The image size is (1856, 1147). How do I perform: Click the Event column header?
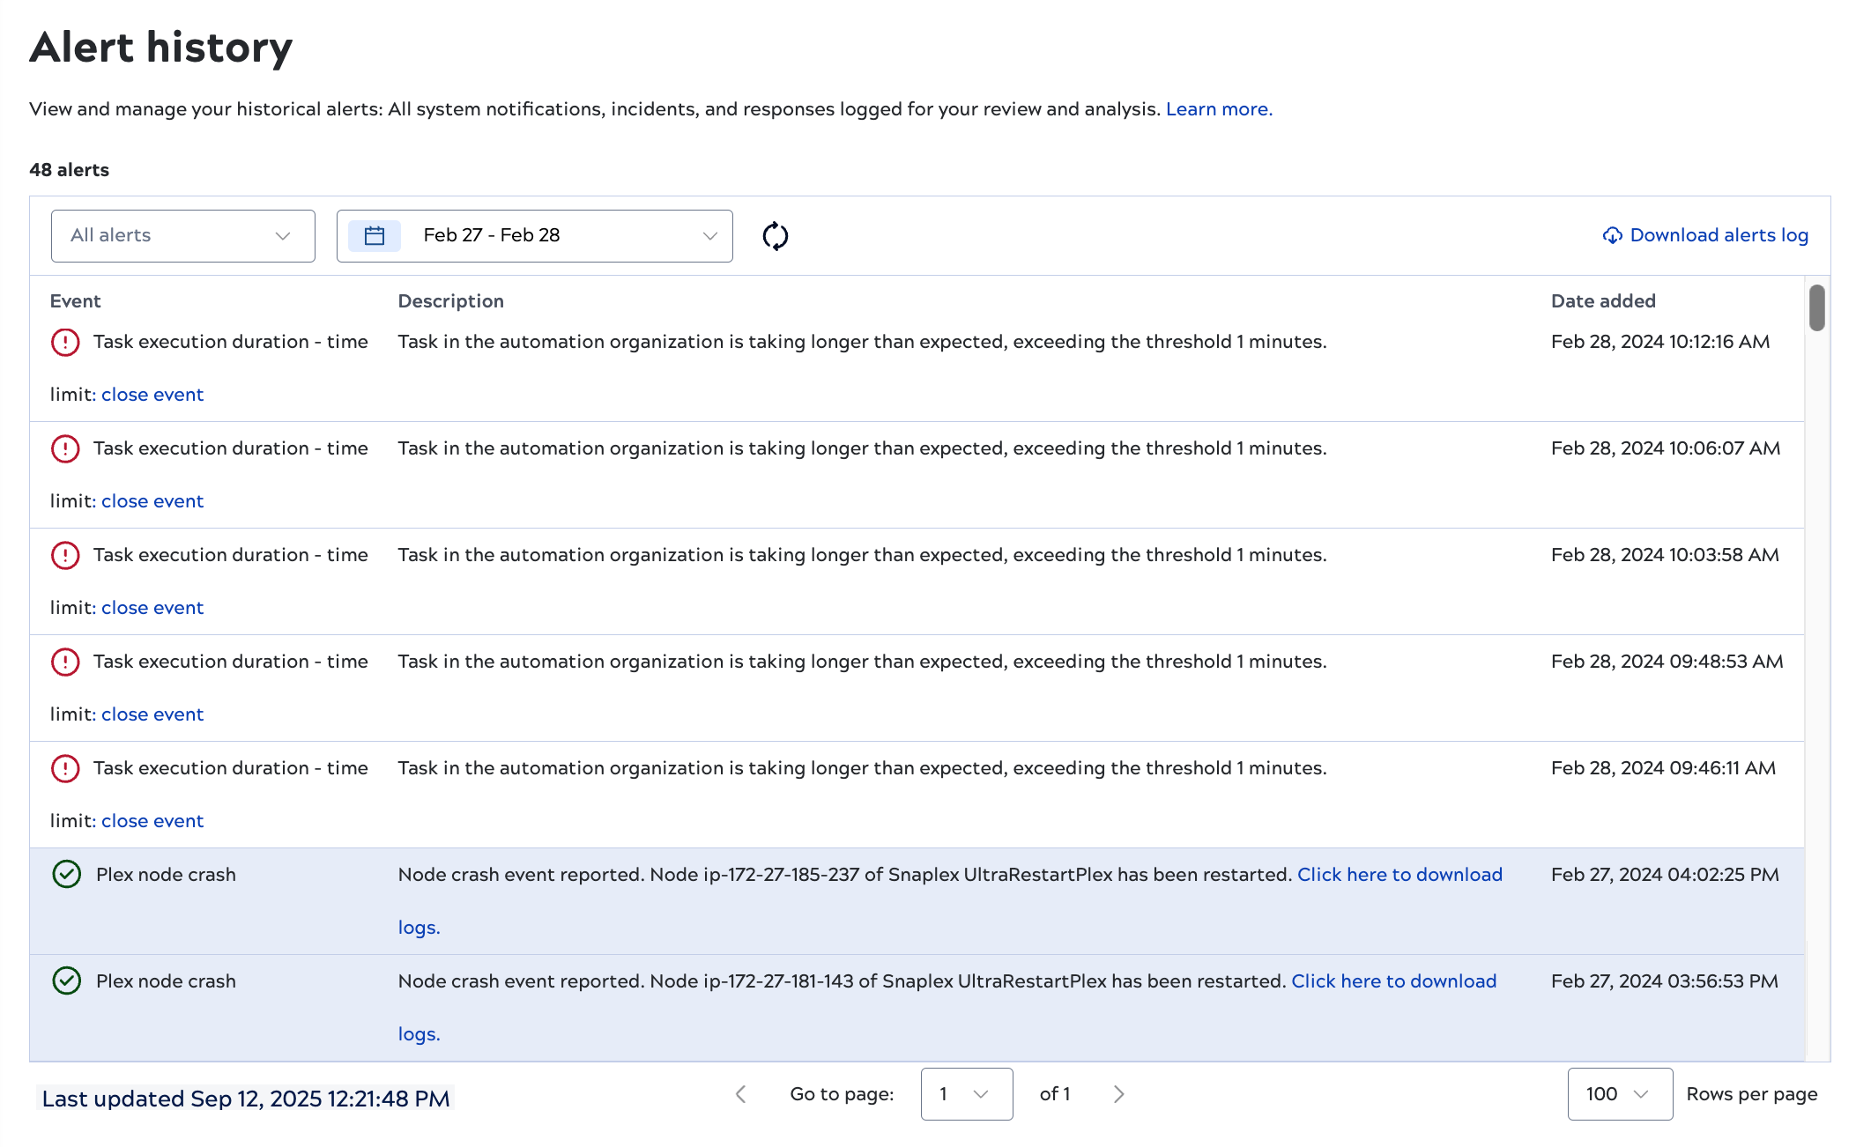pos(76,300)
